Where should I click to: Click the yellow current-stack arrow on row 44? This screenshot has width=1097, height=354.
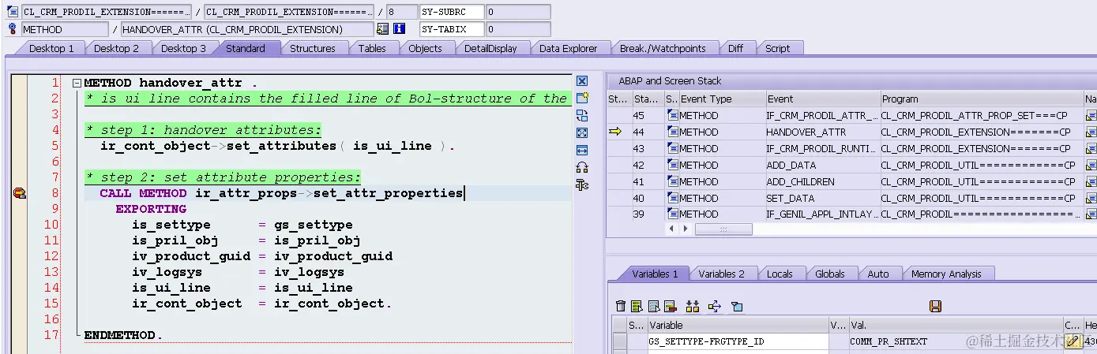point(615,132)
